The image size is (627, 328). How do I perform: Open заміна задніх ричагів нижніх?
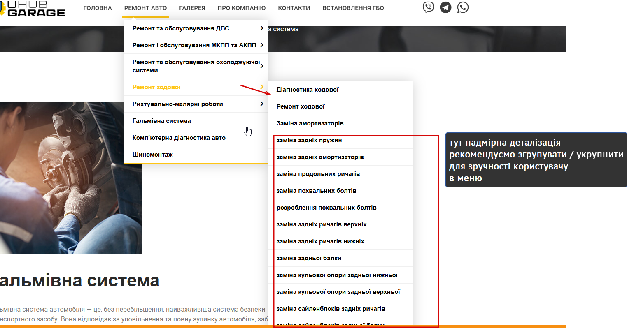(340, 241)
